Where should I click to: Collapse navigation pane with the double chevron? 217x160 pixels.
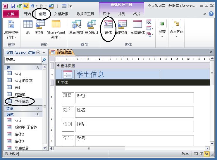point(44,53)
